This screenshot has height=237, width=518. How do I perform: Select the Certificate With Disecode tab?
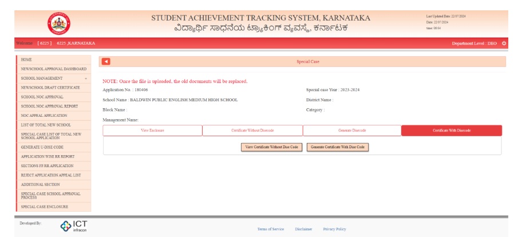451,131
